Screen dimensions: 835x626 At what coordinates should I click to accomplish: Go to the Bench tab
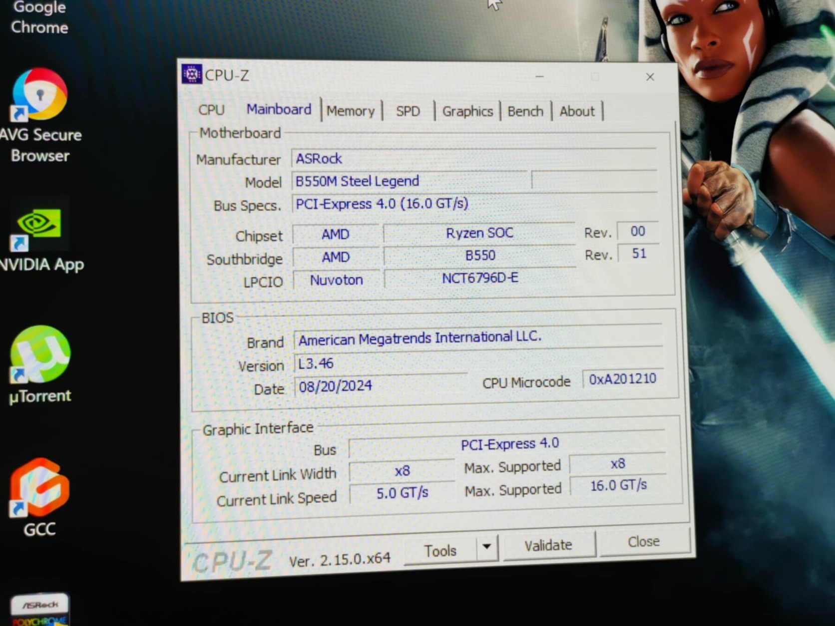(525, 111)
